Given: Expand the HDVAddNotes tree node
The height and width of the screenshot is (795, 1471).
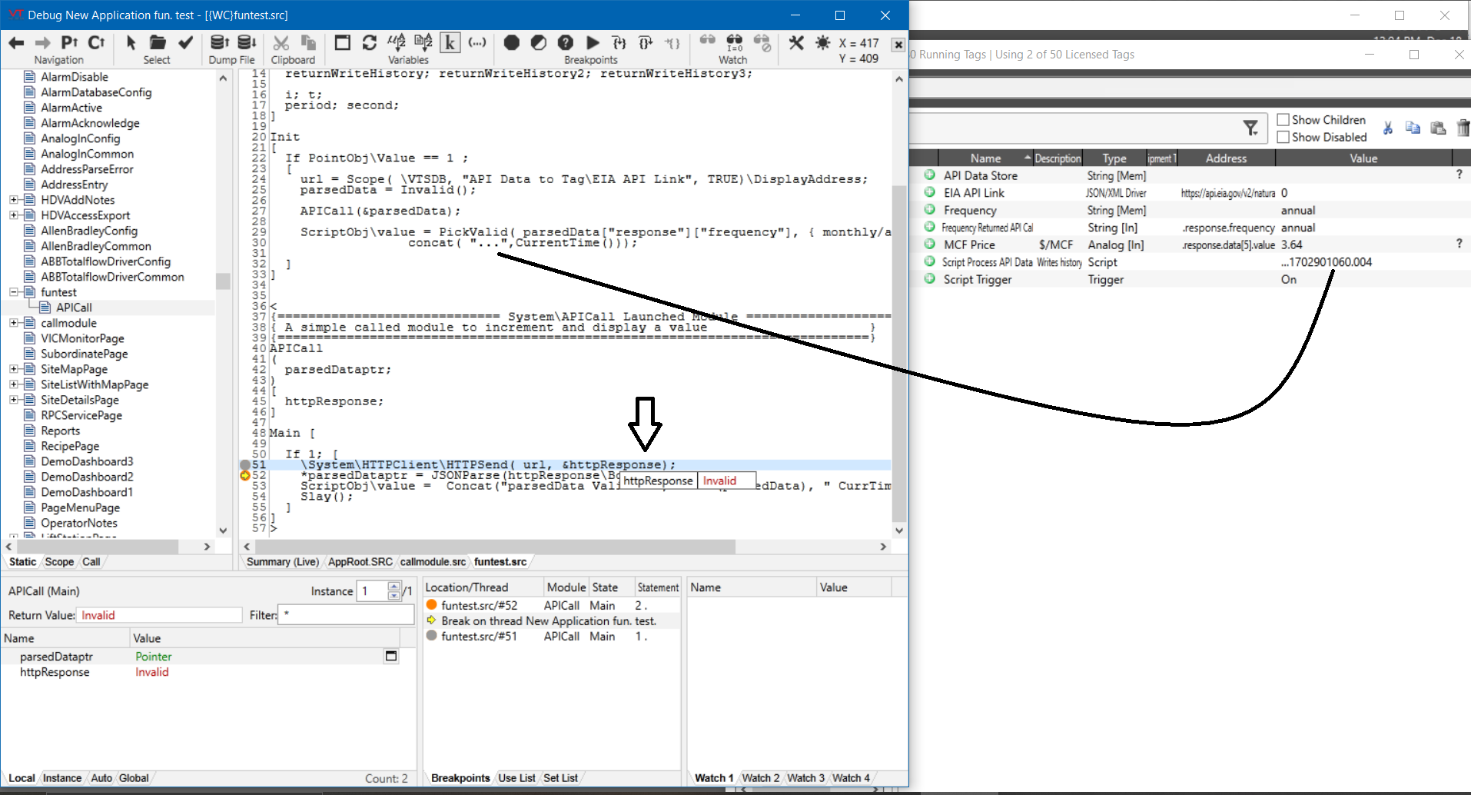Looking at the screenshot, I should click(14, 200).
